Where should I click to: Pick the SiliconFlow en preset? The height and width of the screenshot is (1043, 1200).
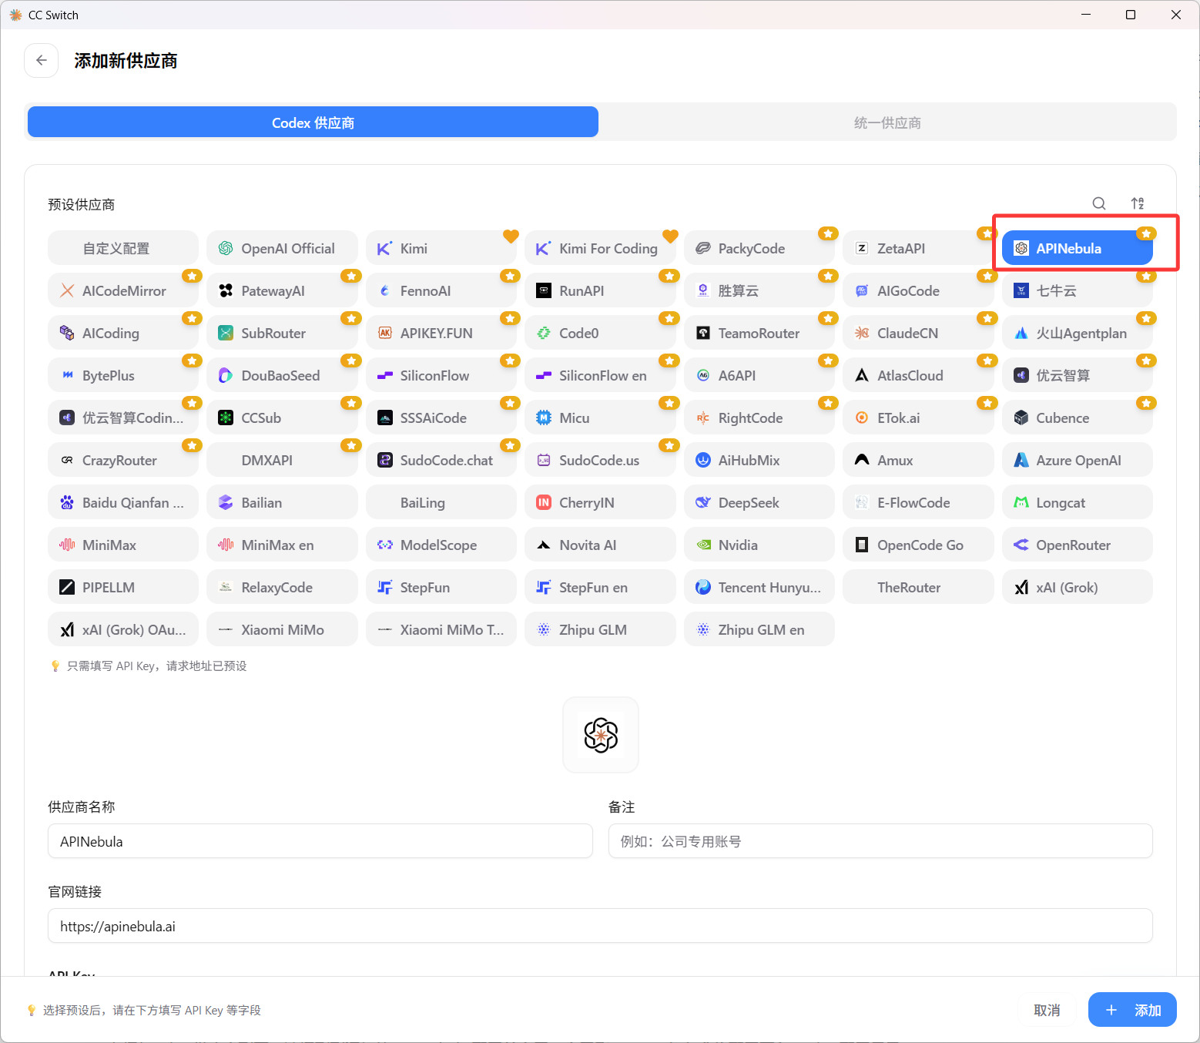pyautogui.click(x=600, y=375)
